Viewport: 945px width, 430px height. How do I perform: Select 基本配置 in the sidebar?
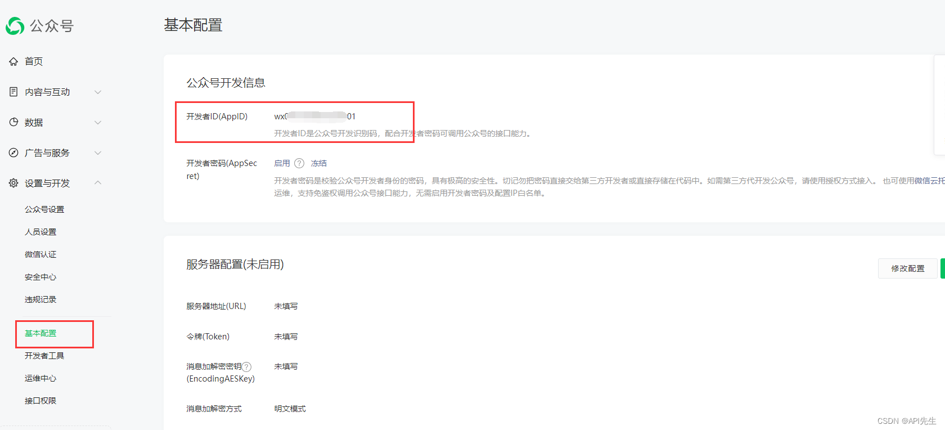(40, 333)
